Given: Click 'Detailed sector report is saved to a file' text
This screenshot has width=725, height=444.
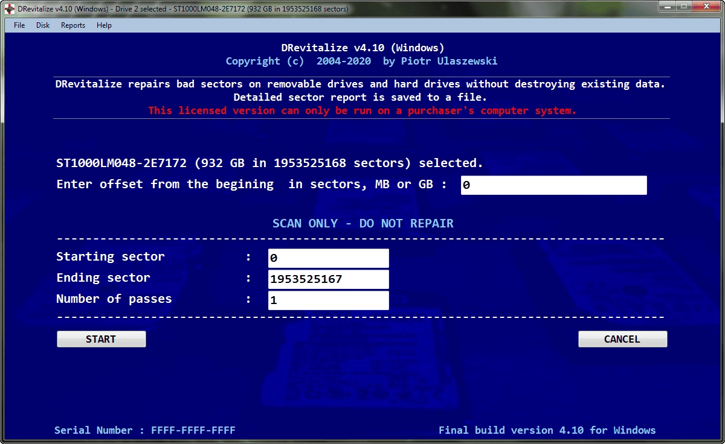Looking at the screenshot, I should 360,97.
